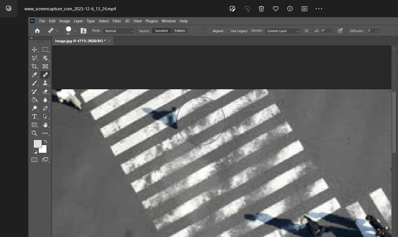Open the video file info icon
This screenshot has width=398, height=237.
tap(290, 9)
